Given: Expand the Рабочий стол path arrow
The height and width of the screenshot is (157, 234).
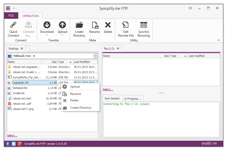Looking at the screenshot, I should click(x=34, y=56).
